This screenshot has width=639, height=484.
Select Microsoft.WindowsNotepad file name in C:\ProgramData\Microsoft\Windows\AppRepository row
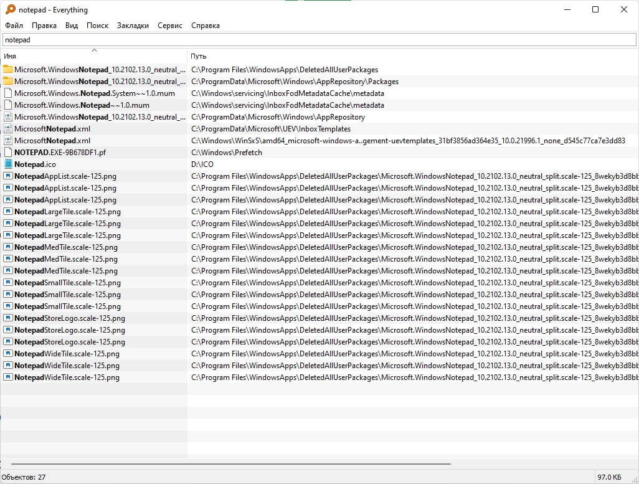[x=100, y=117]
